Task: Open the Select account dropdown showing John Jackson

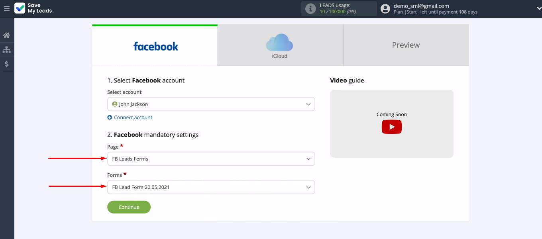Action: tap(211, 104)
